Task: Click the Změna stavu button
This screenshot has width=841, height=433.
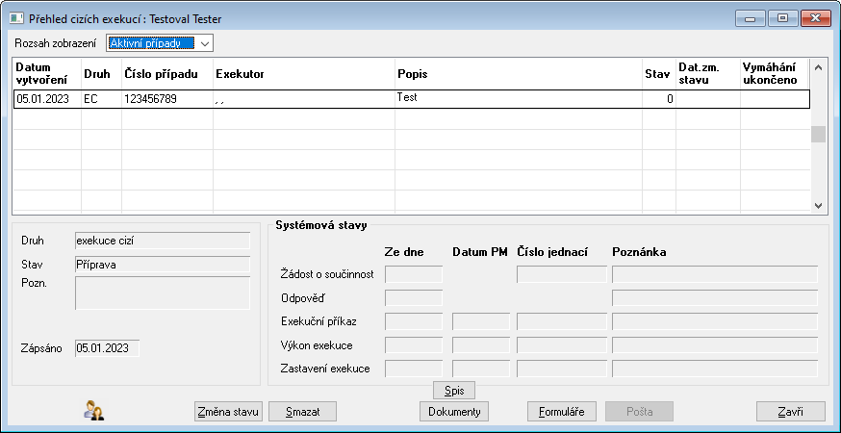Action: coord(229,412)
